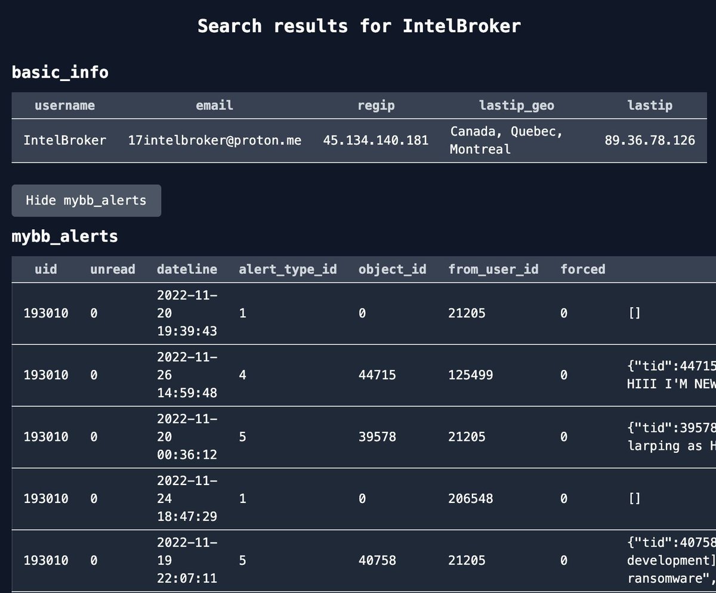Click the regip column header
This screenshot has height=593, width=716.
(x=376, y=106)
